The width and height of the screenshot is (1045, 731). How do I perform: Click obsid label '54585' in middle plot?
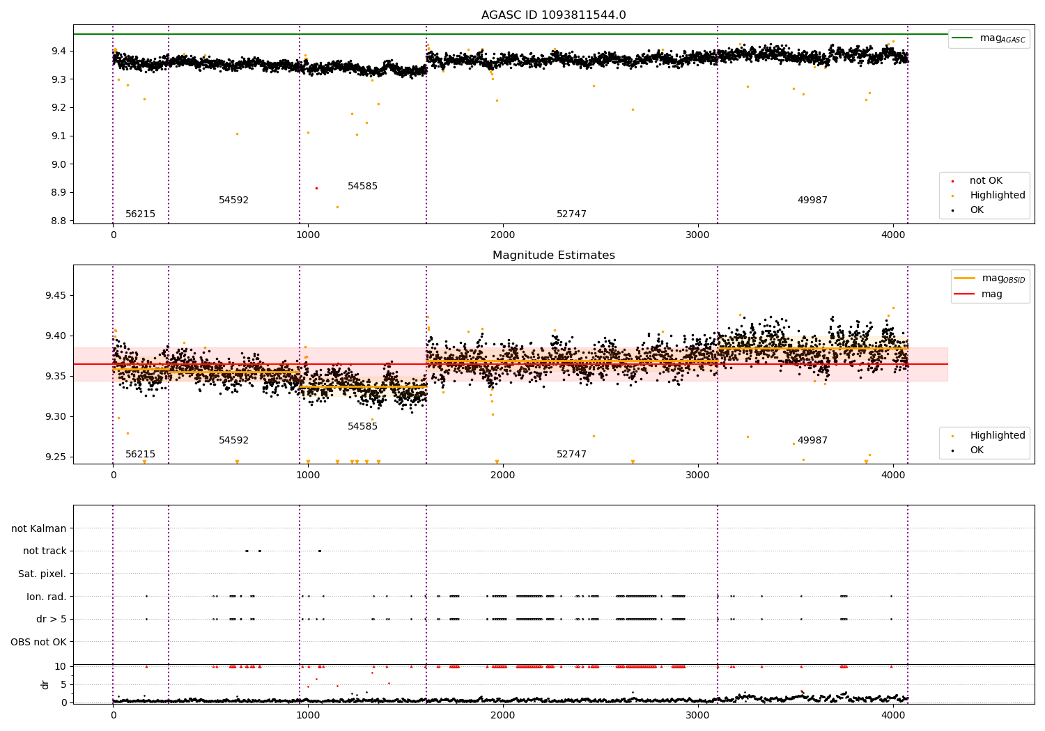[363, 427]
